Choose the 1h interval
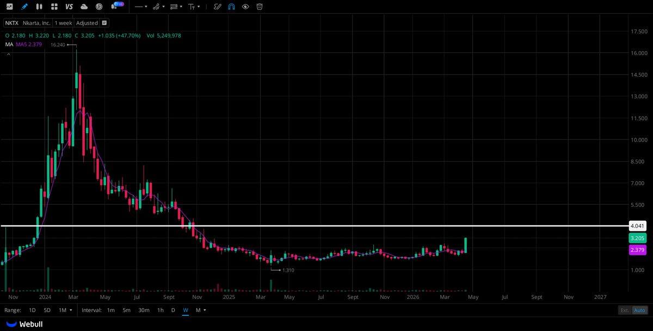This screenshot has width=653, height=331. point(161,310)
